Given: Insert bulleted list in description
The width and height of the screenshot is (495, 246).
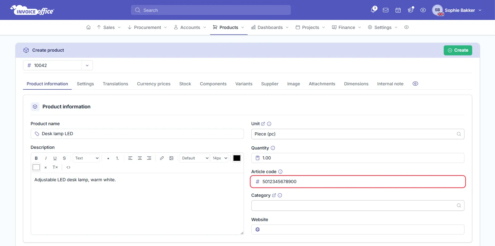Looking at the screenshot, I should click(x=108, y=158).
